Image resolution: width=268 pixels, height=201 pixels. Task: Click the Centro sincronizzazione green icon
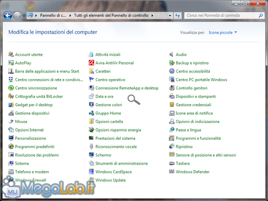(x=11, y=88)
